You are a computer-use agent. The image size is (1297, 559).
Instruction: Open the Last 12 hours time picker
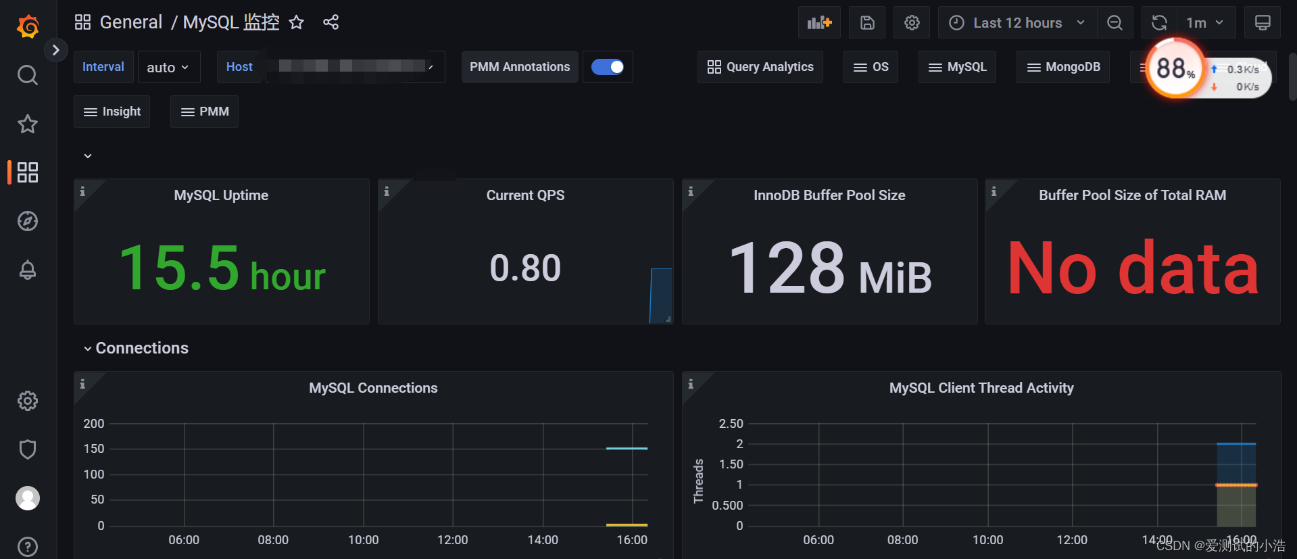pos(1017,23)
